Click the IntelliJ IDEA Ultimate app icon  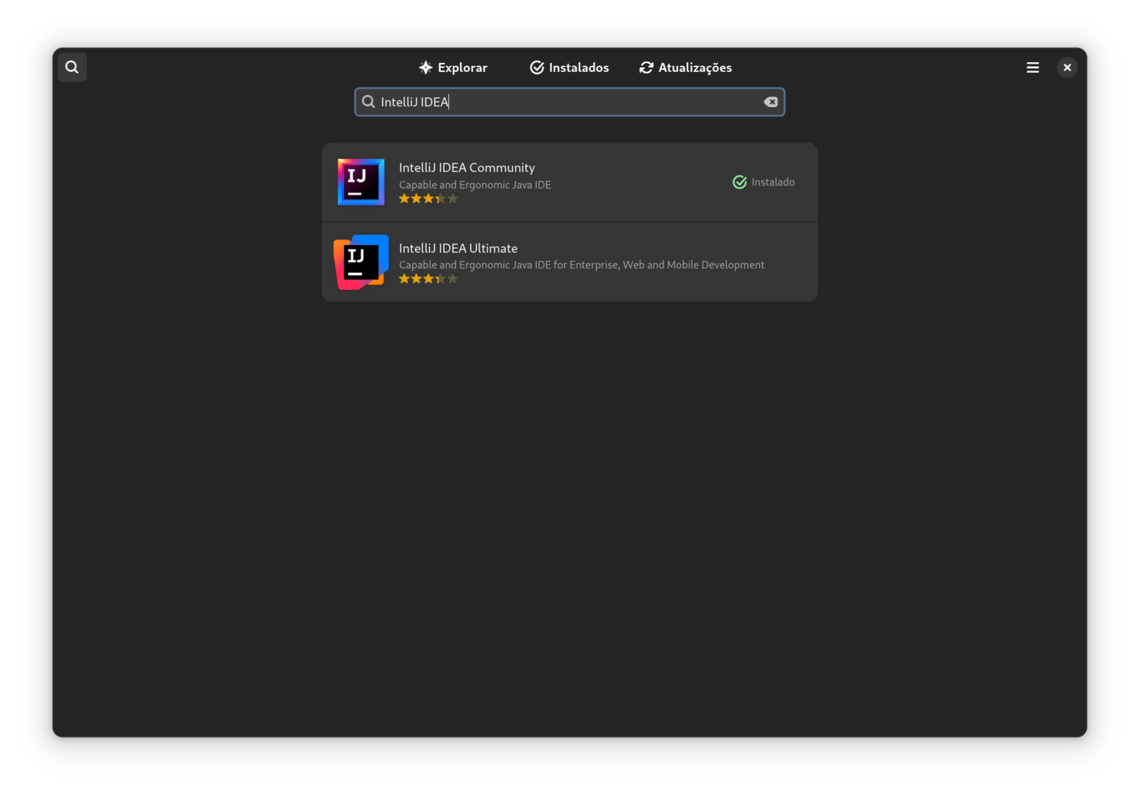(x=361, y=262)
